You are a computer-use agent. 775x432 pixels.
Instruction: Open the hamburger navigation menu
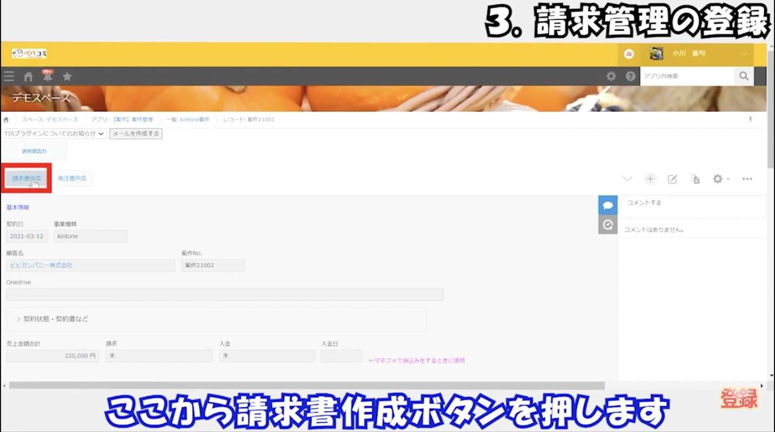[9, 76]
